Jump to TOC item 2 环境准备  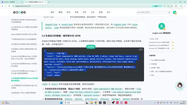pyautogui.click(x=153, y=64)
